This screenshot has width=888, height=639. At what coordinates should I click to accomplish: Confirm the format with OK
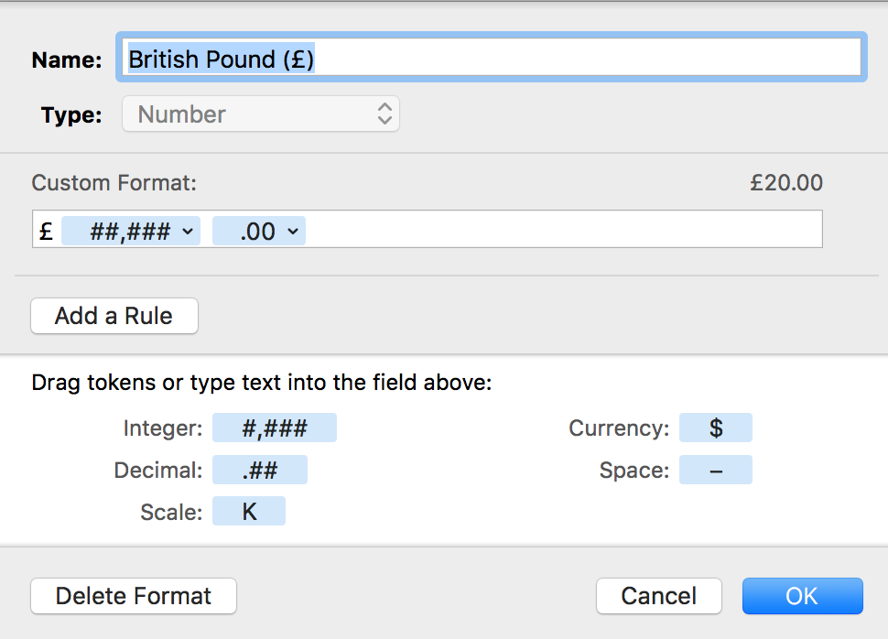point(802,596)
